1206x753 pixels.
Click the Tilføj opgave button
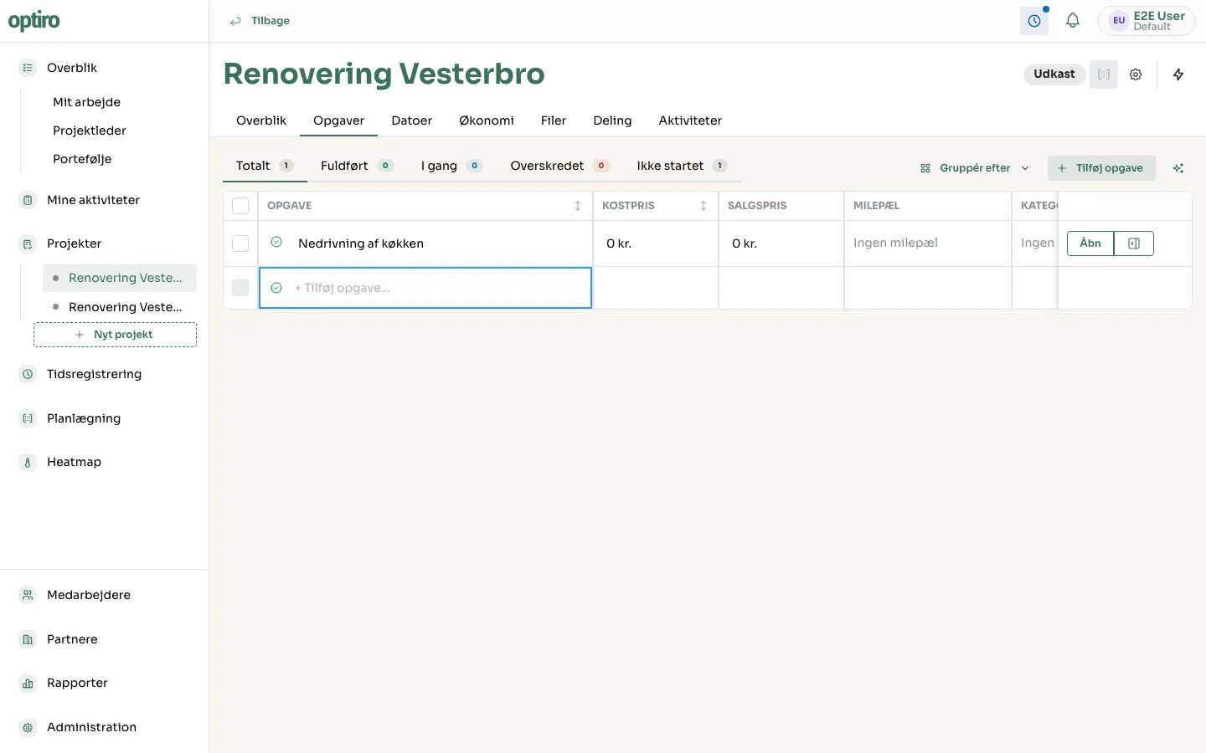click(1101, 168)
